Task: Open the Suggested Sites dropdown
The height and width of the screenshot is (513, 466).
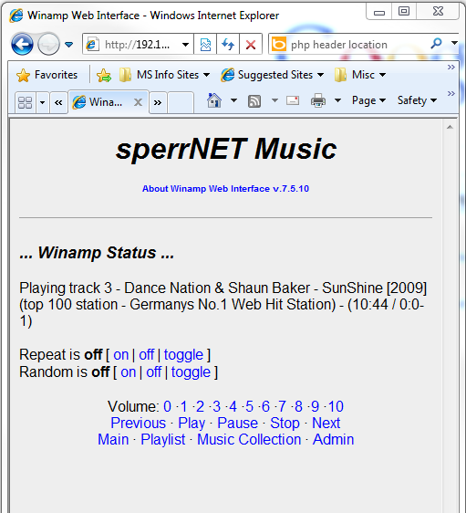Action: (x=273, y=75)
